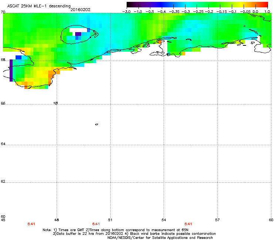This screenshot has height=240, width=274.
Task: Click the -0.2 color scale label
Action: coord(209,12)
